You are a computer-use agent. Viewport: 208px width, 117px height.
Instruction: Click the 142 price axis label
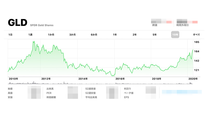coord(197,61)
